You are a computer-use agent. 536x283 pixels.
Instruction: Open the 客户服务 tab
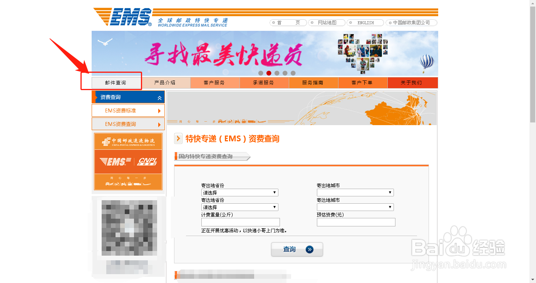[x=215, y=83]
